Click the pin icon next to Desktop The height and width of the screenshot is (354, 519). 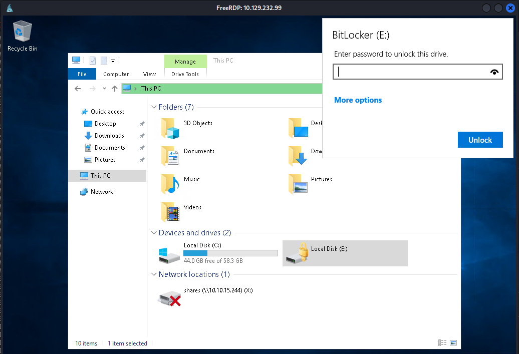(142, 124)
